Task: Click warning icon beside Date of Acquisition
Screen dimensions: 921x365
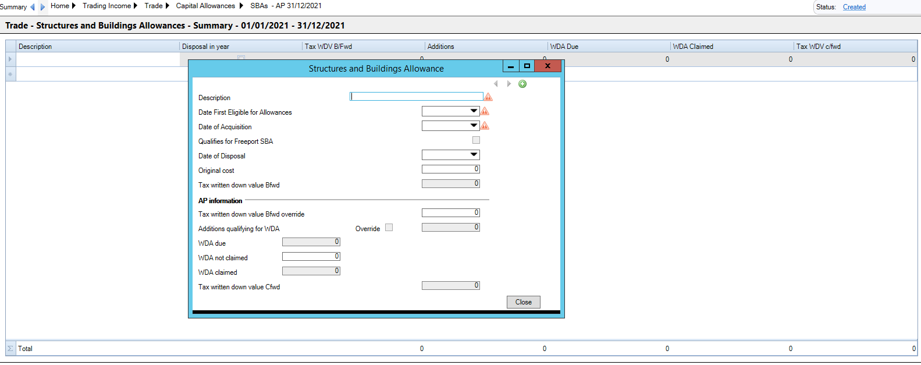Action: (485, 126)
